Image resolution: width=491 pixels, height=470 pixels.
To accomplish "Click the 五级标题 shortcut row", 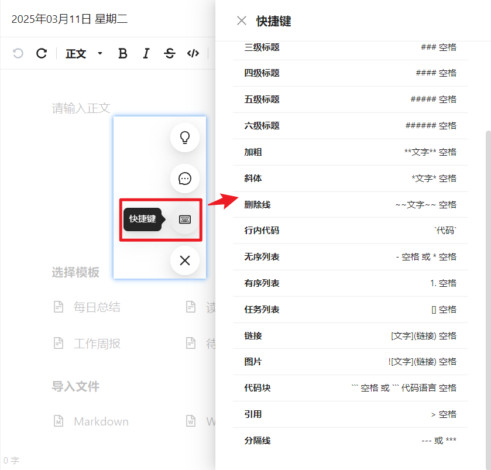I will pyautogui.click(x=351, y=100).
